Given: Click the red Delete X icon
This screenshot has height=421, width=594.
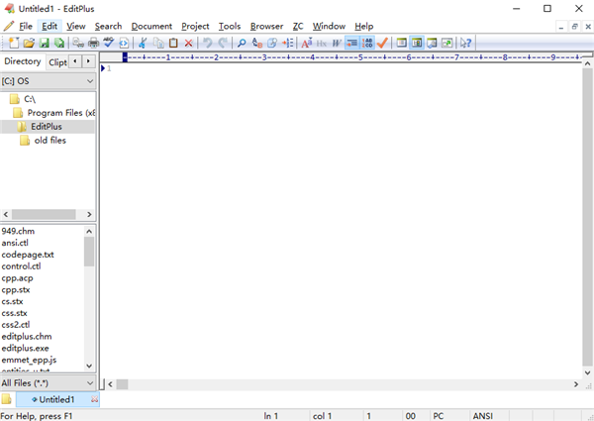Looking at the screenshot, I should (x=188, y=43).
